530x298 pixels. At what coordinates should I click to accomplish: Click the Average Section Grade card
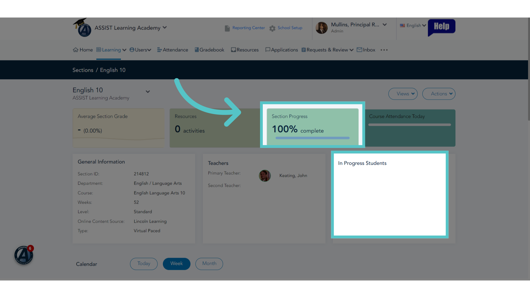(118, 128)
